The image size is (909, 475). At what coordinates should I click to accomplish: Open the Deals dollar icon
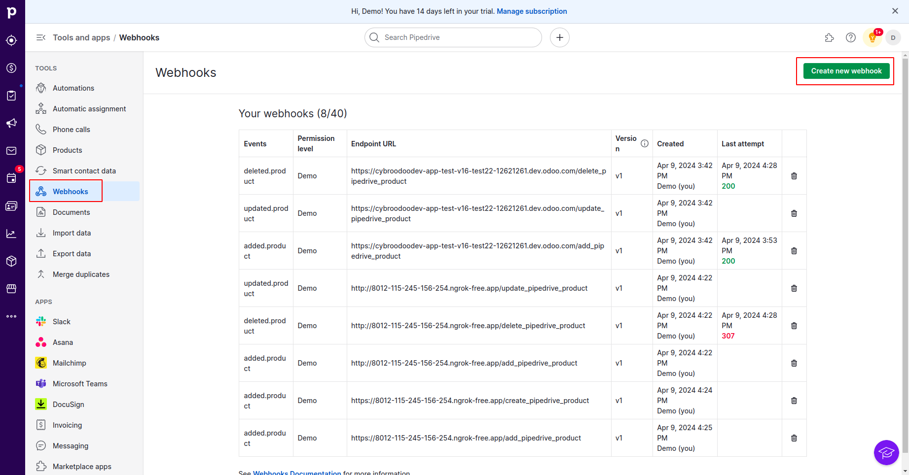click(x=11, y=68)
